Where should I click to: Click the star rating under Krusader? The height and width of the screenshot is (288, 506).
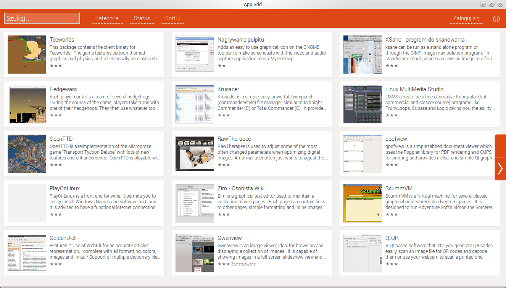click(x=224, y=115)
